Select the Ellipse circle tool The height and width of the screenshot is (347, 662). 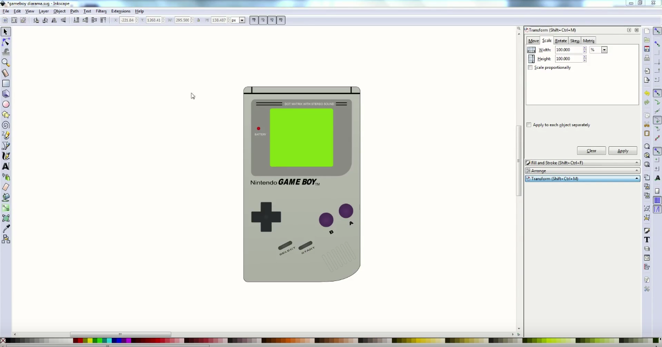[x=6, y=104]
